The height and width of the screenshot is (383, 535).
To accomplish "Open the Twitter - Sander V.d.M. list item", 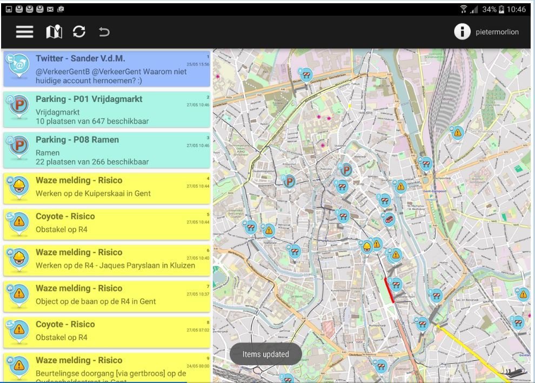I will tap(106, 69).
